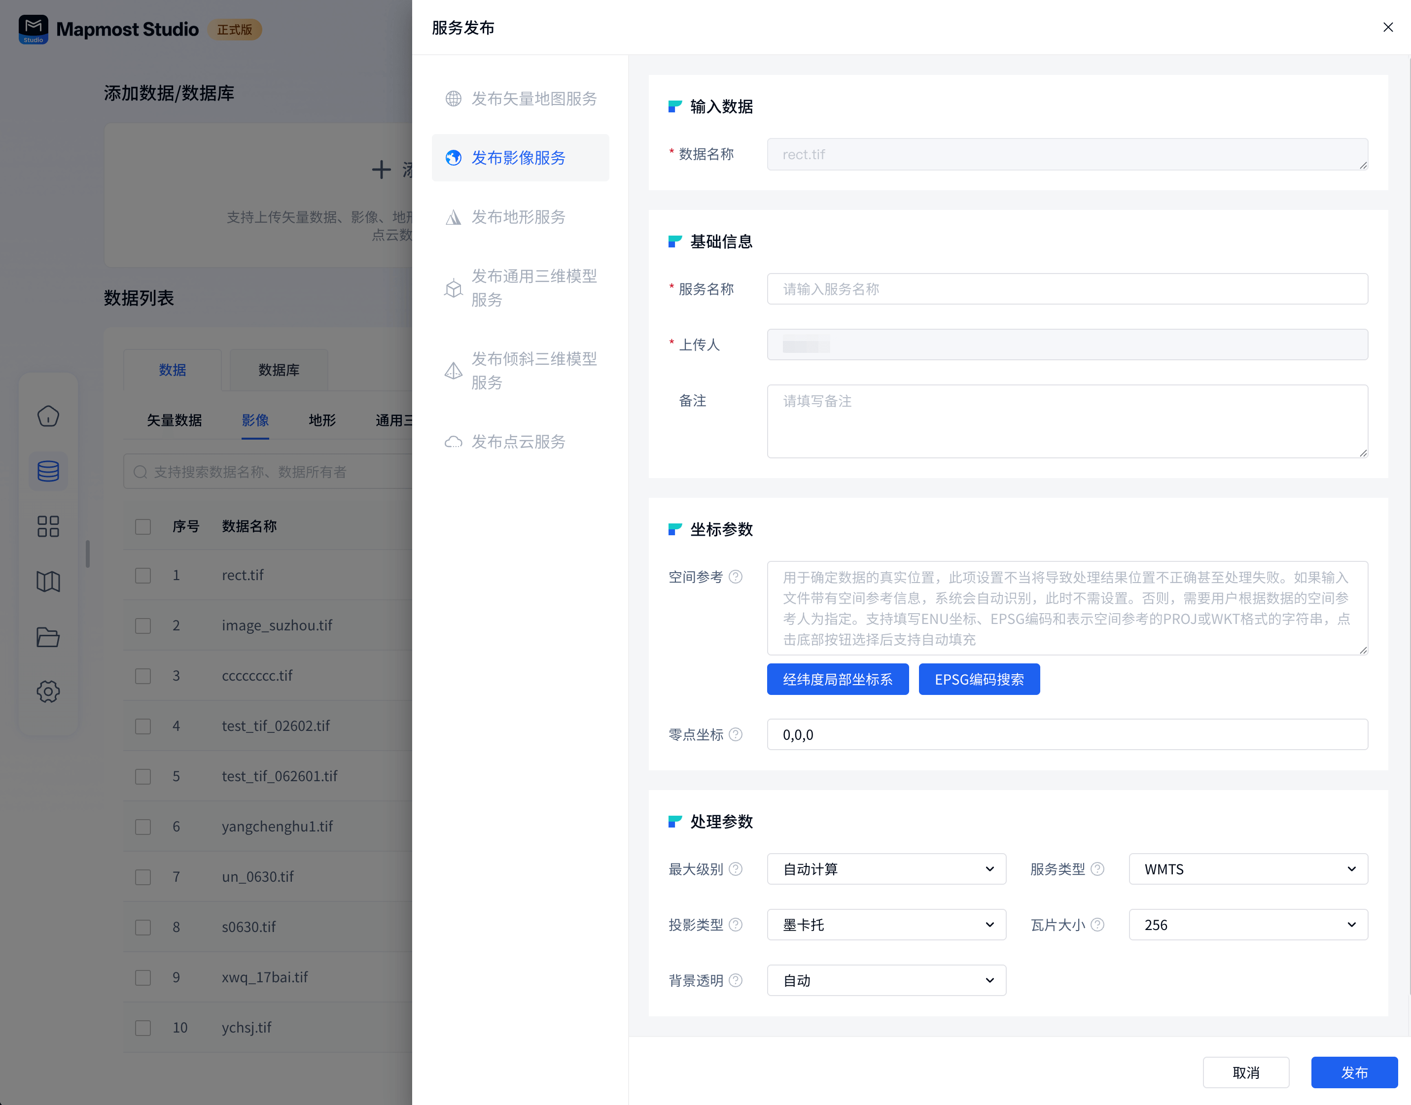Screen dimensions: 1411x1105
Task: Select 发布地形服务 menu item
Action: click(519, 217)
